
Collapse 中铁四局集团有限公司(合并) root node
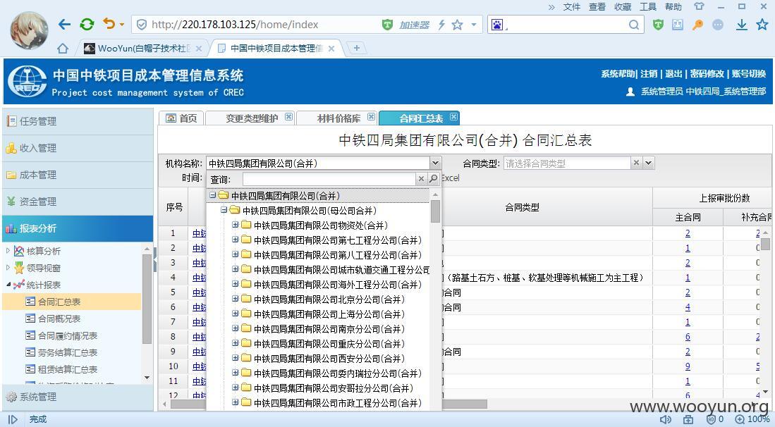pos(212,195)
